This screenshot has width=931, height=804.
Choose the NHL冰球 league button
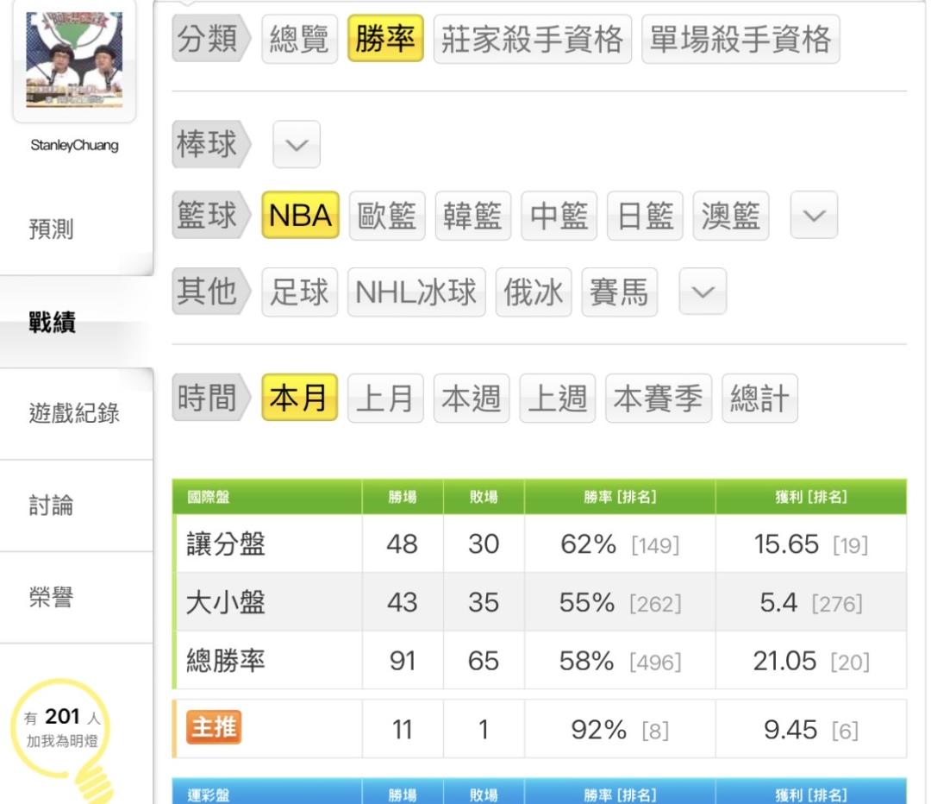coord(416,292)
